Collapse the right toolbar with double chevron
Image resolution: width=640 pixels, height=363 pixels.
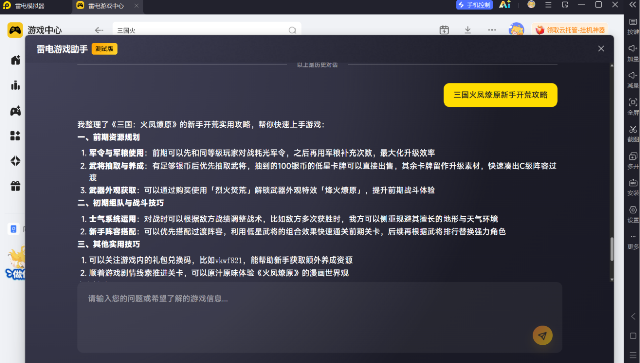coord(633,5)
